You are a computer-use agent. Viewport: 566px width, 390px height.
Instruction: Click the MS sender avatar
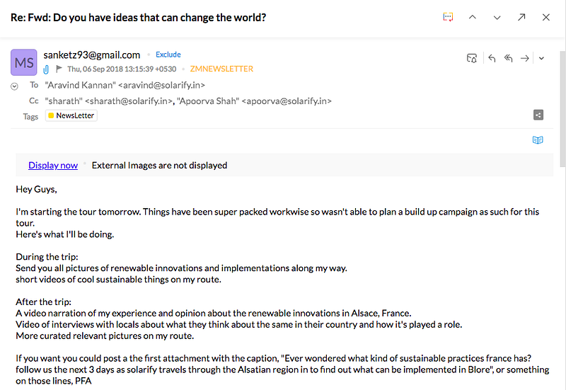coord(24,62)
